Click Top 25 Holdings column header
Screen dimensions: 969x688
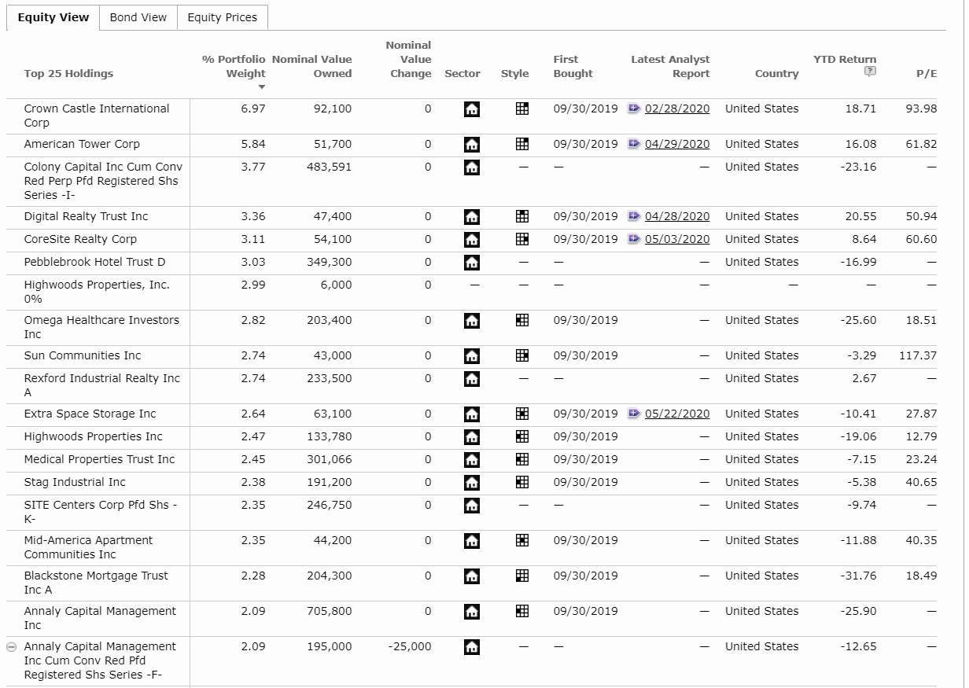coord(68,73)
